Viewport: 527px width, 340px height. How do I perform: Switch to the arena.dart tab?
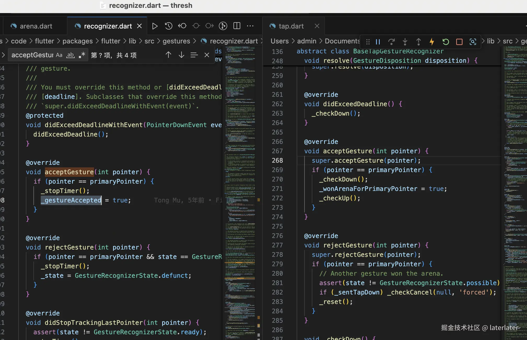click(36, 26)
